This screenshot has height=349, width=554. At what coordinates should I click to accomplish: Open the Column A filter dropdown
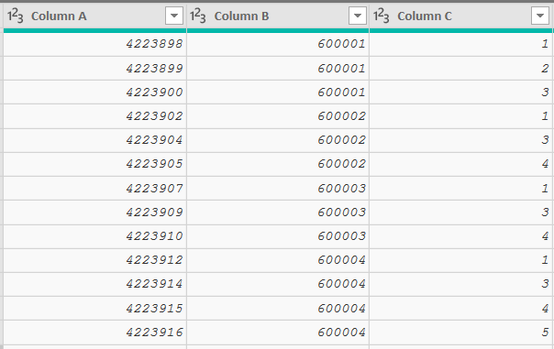pyautogui.click(x=174, y=16)
